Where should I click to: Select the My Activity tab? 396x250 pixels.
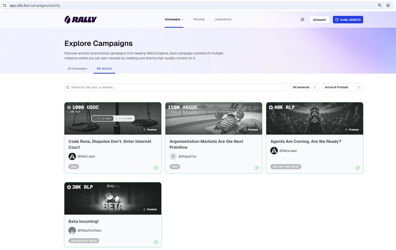tap(104, 69)
